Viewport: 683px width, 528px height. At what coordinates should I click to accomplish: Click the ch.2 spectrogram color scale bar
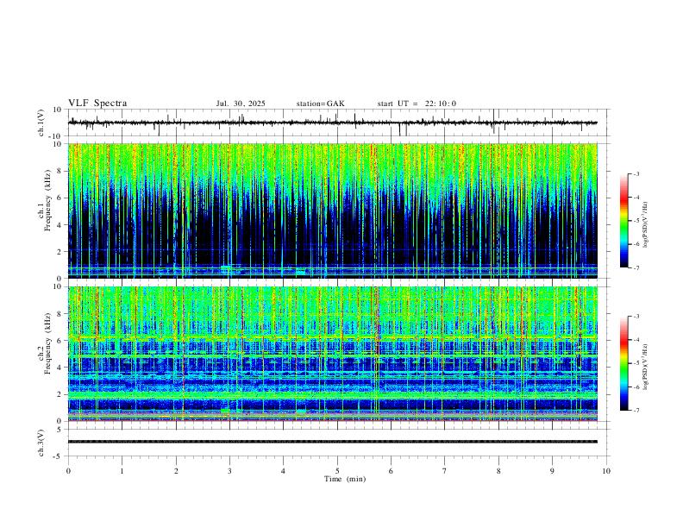pos(624,363)
